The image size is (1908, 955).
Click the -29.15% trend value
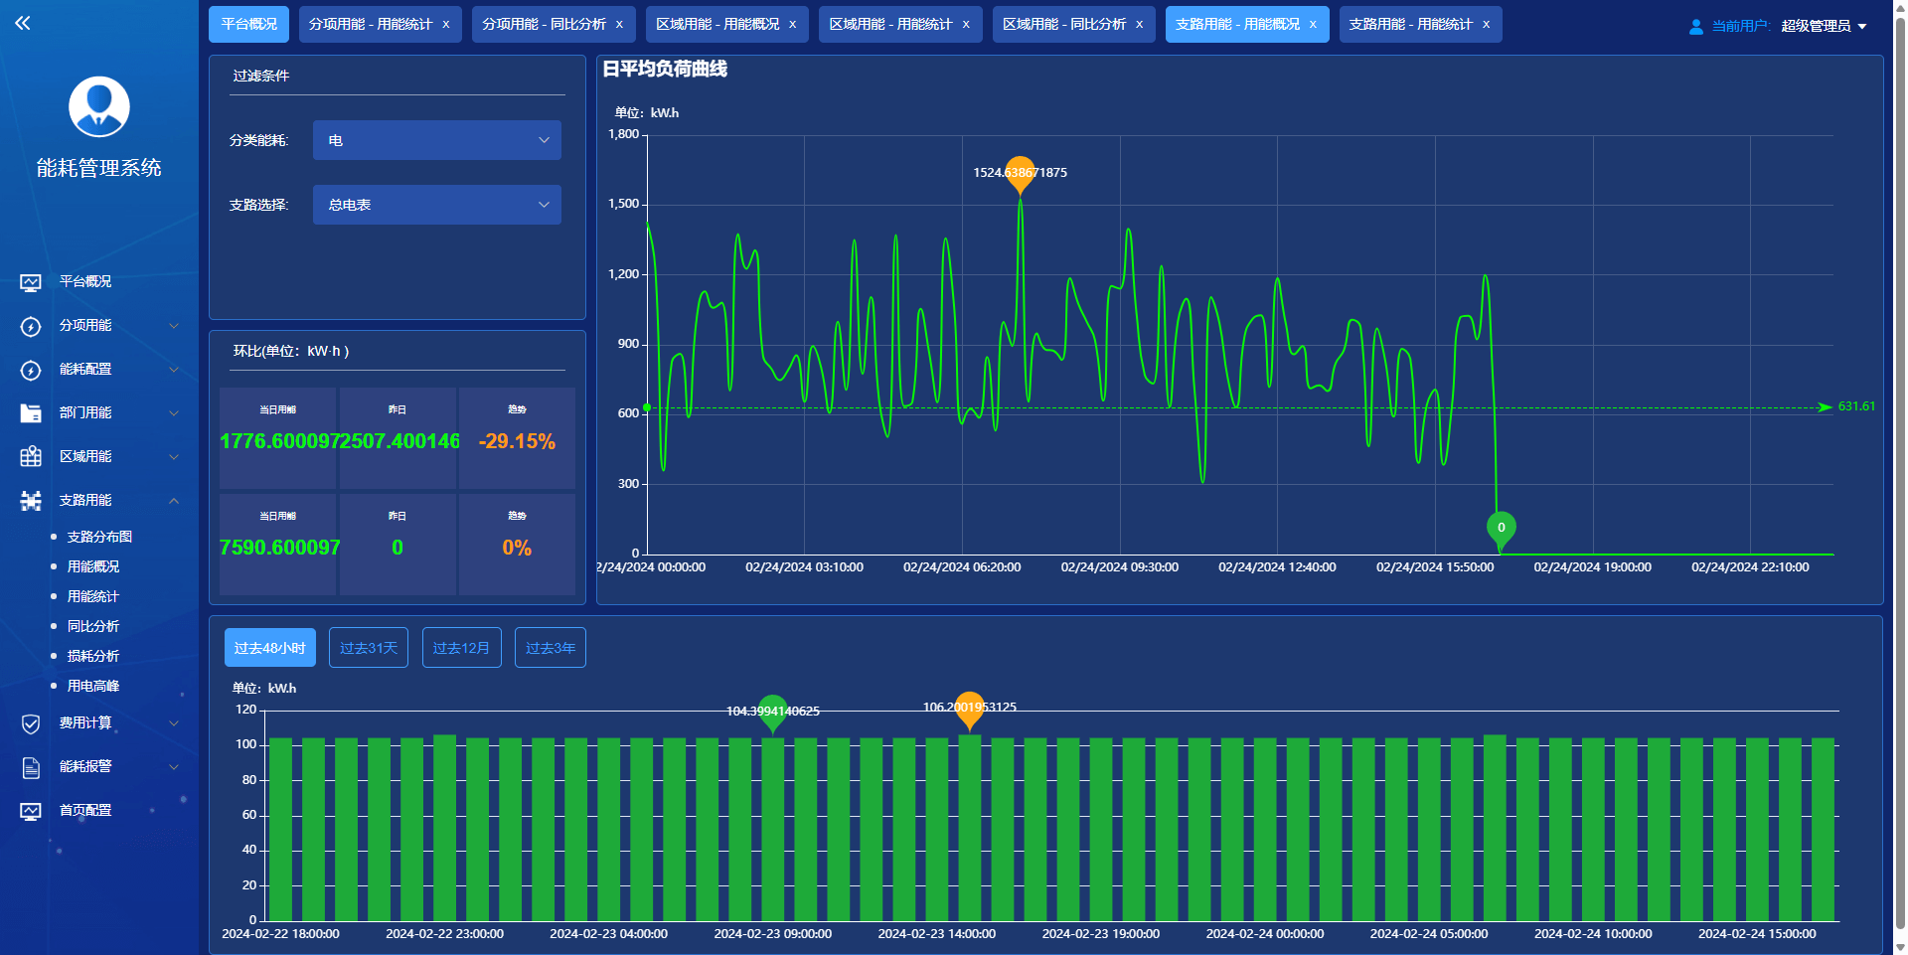click(x=517, y=441)
